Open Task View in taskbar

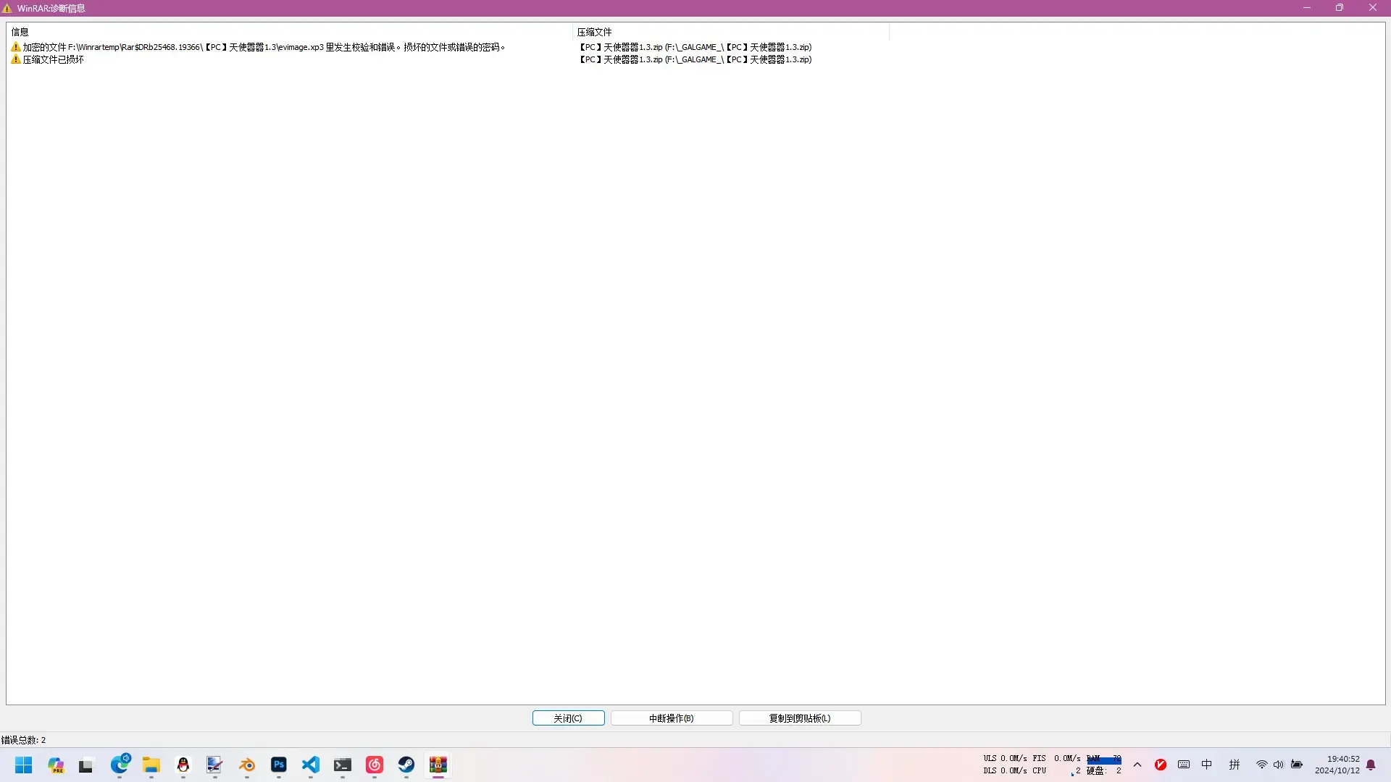[x=86, y=765]
